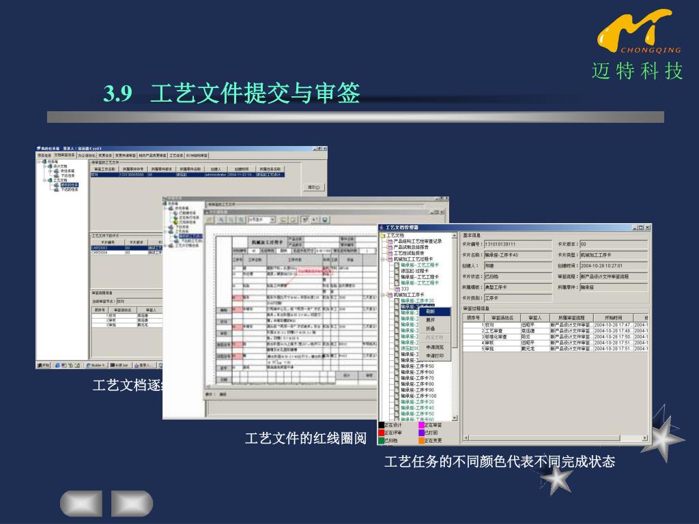The width and height of the screenshot is (699, 524).
Task: Click 卡片版本 field showing 00
Action: click(x=614, y=244)
